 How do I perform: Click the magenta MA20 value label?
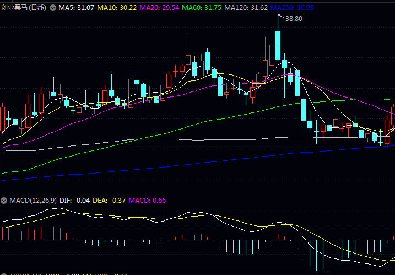point(159,8)
